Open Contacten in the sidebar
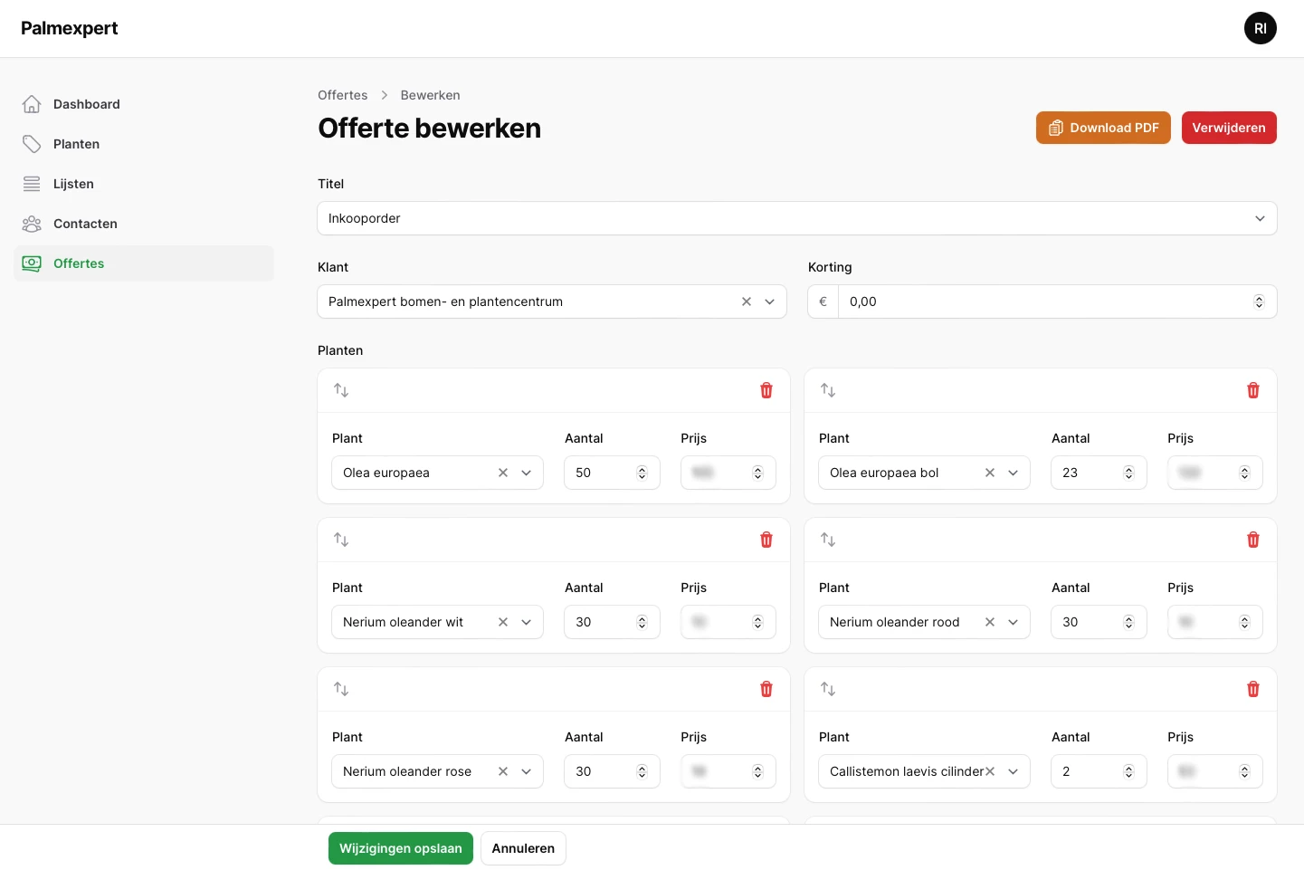Image resolution: width=1304 pixels, height=870 pixels. (x=85, y=224)
